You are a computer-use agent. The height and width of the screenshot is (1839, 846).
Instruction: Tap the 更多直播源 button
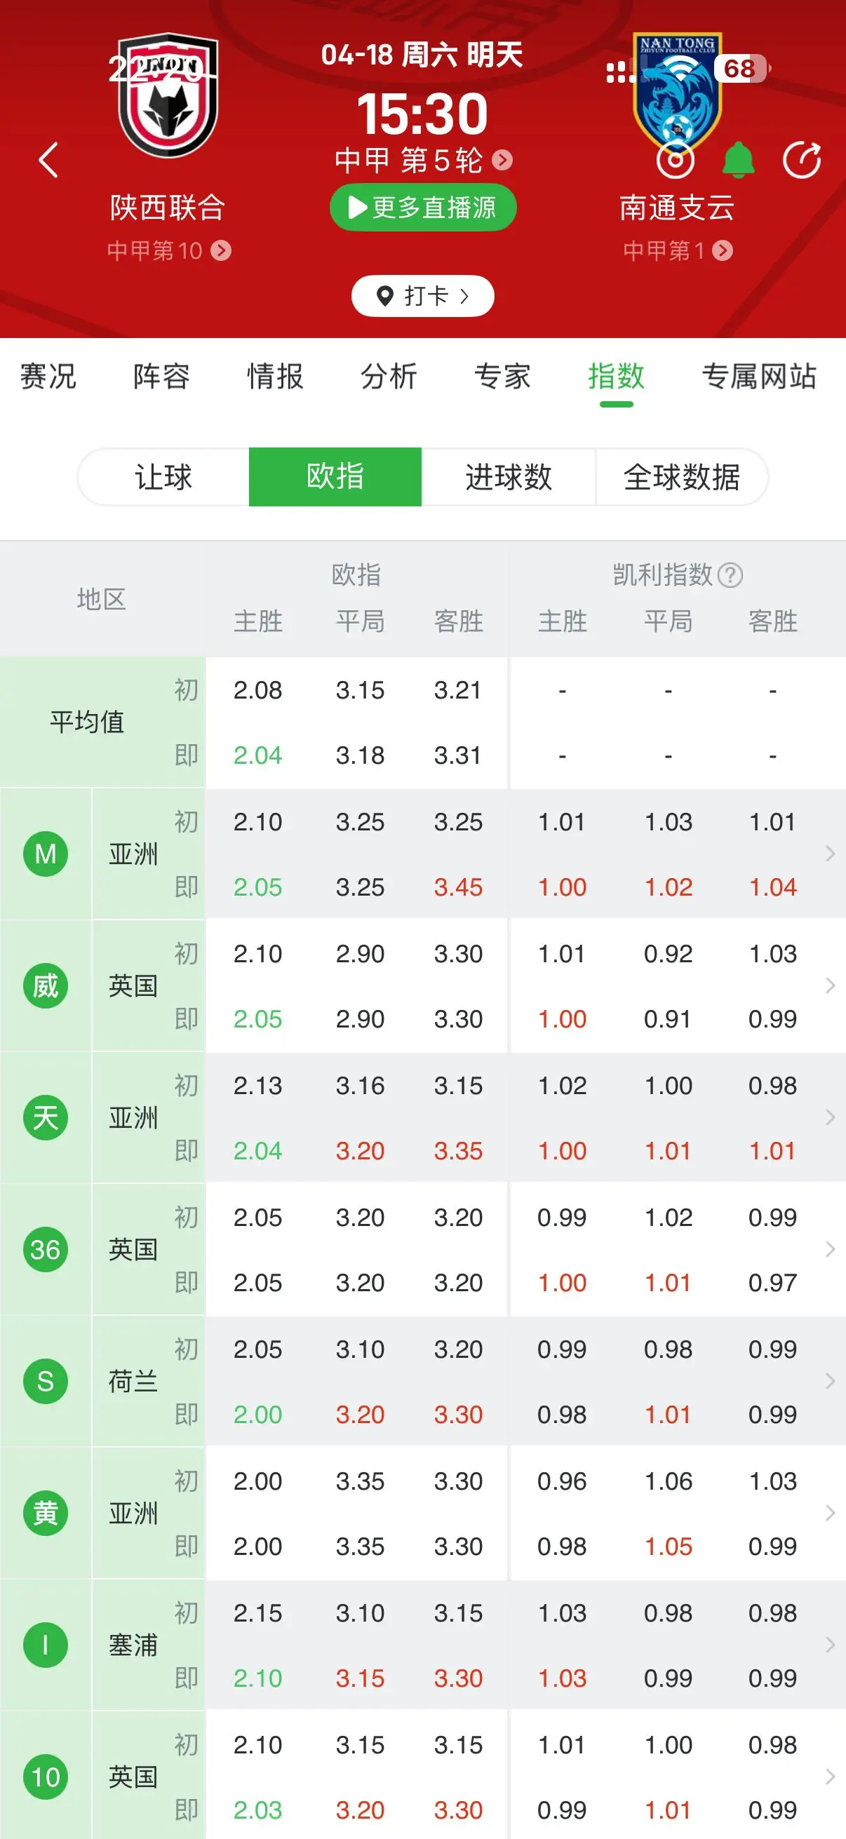[x=422, y=208]
